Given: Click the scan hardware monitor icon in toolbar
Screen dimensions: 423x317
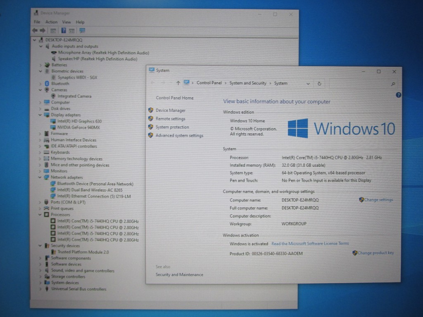Looking at the screenshot, I should (x=82, y=31).
